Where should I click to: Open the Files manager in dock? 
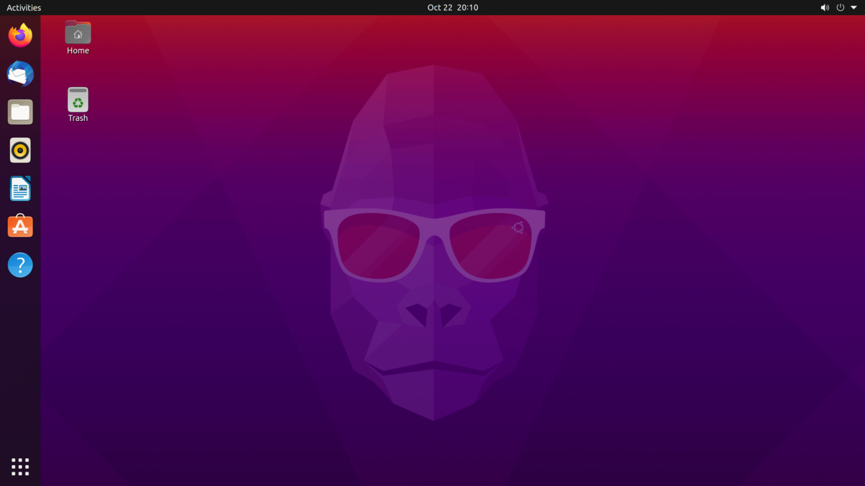click(20, 112)
